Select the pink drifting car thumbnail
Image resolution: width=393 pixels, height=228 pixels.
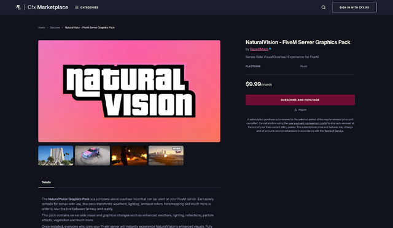(93, 155)
